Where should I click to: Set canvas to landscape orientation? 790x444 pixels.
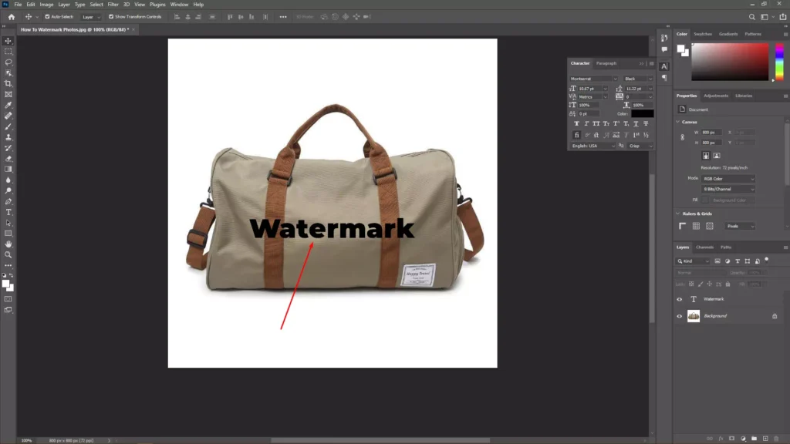pyautogui.click(x=717, y=156)
